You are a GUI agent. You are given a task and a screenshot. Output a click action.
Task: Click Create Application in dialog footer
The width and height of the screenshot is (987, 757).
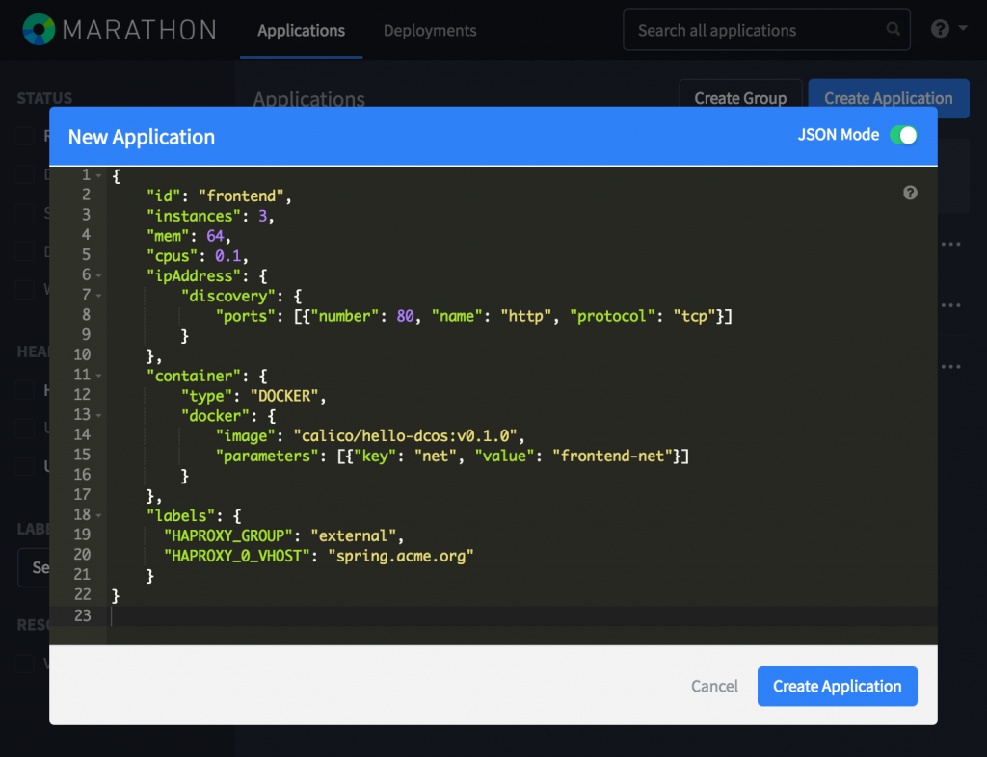[x=838, y=686]
